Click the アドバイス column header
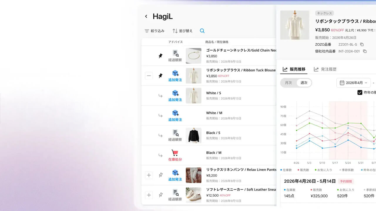The image size is (376, 211). (176, 42)
